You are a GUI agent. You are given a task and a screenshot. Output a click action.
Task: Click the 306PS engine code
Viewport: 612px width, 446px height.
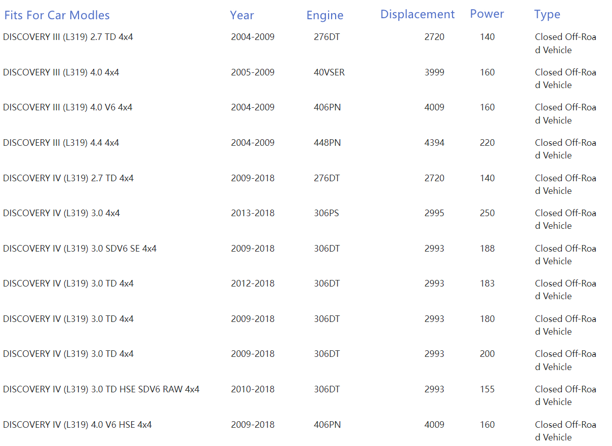pyautogui.click(x=326, y=213)
